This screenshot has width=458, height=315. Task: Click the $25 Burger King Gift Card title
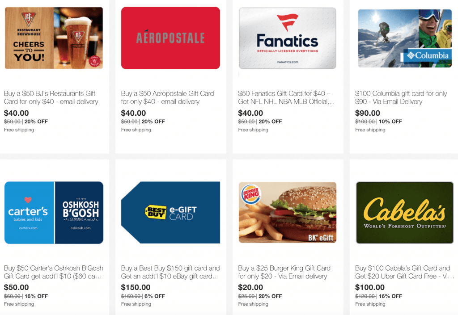pos(284,272)
